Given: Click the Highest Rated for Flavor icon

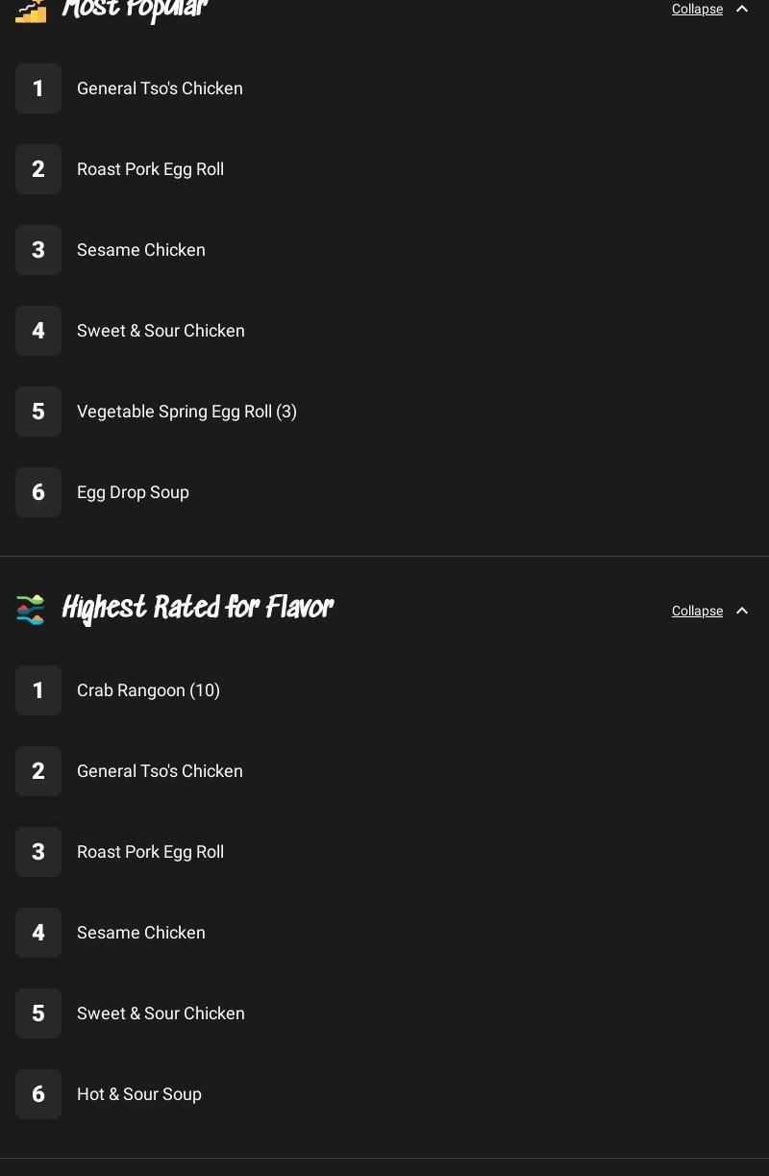Looking at the screenshot, I should (31, 610).
